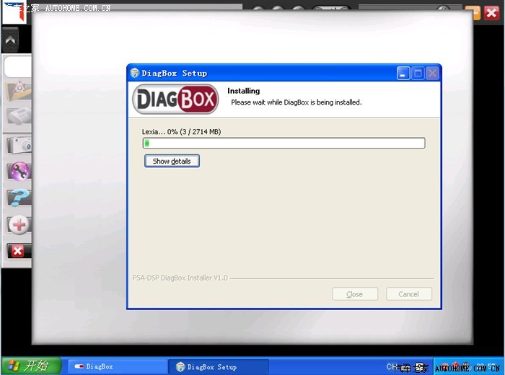Viewport: 505px width, 375px height.
Task: Switch to DiagBox Setup taskbar item
Action: tap(217, 366)
